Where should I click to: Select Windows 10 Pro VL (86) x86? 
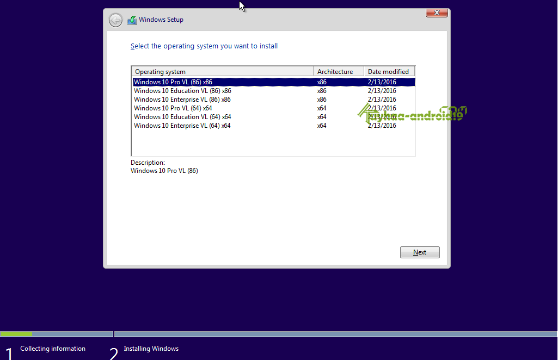(x=274, y=82)
